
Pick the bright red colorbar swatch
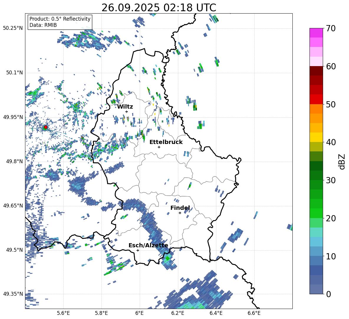point(316,99)
